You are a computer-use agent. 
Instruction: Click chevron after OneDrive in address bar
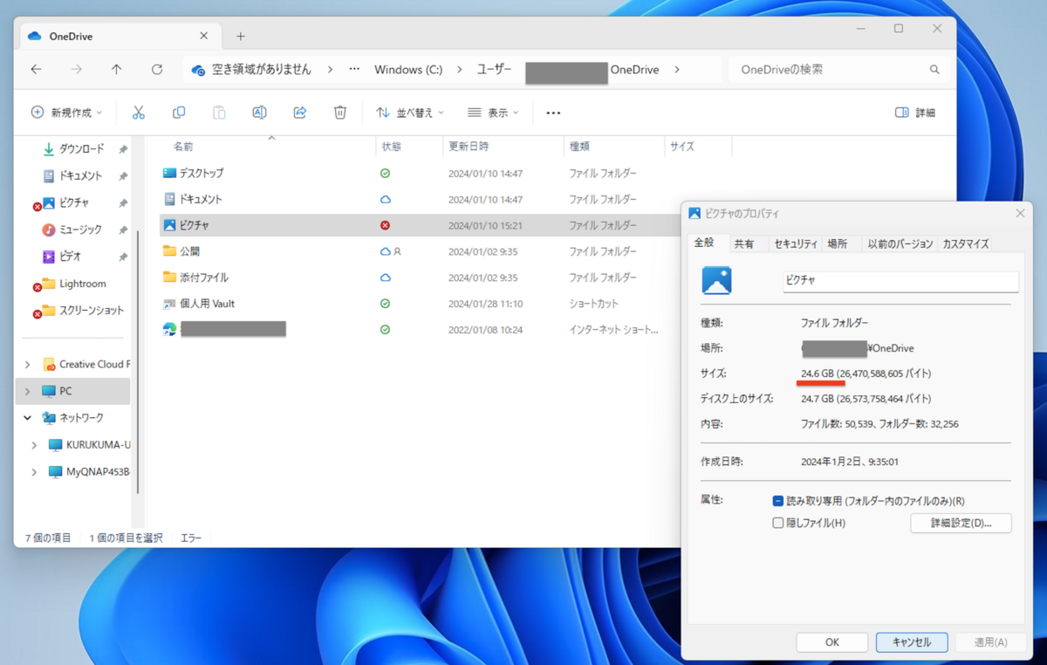678,70
